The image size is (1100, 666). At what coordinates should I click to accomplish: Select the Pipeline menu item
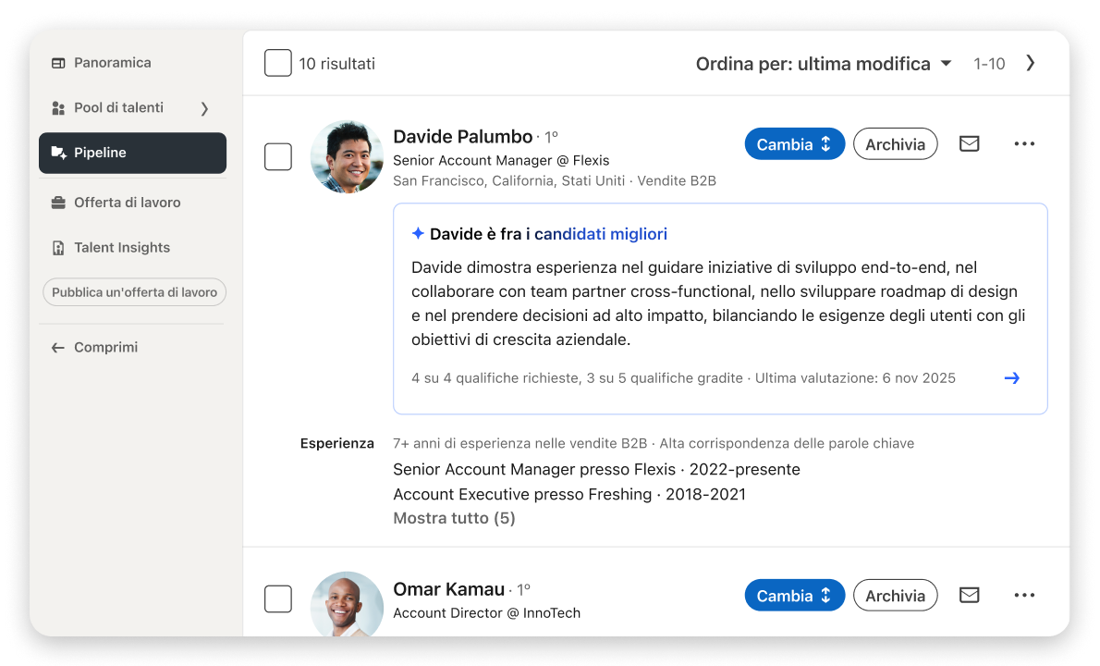coord(132,153)
